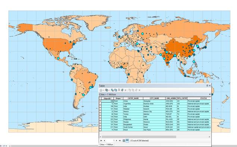Click the Delete Selected X icon
The image size is (237, 147).
[x=125, y=90]
